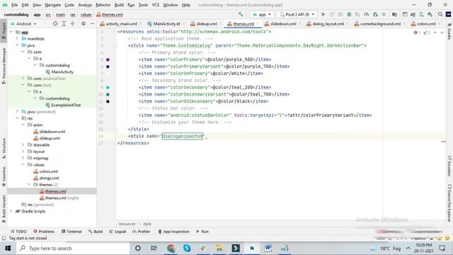This screenshot has width=453, height=255.
Task: Click the green Debug bug icon
Action: point(349,14)
